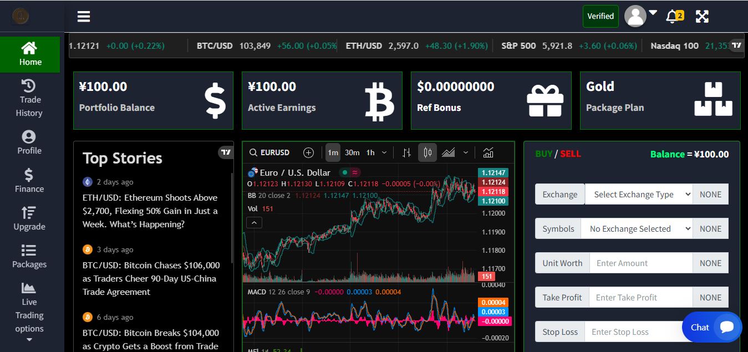The height and width of the screenshot is (352, 748).
Task: Go to the Finance section in the sidebar
Action: click(29, 181)
